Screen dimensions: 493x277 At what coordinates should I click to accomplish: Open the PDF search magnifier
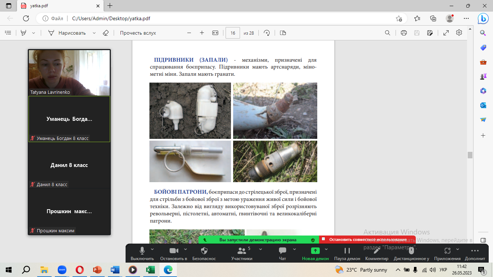pyautogui.click(x=388, y=33)
